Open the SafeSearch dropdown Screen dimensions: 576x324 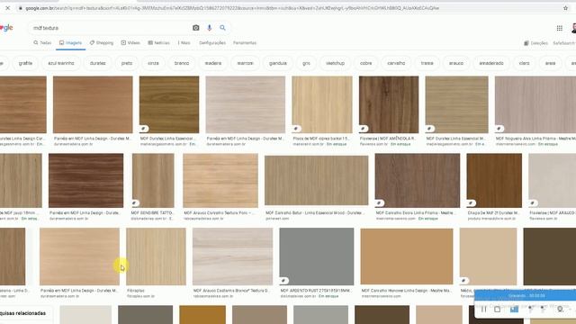[564, 43]
